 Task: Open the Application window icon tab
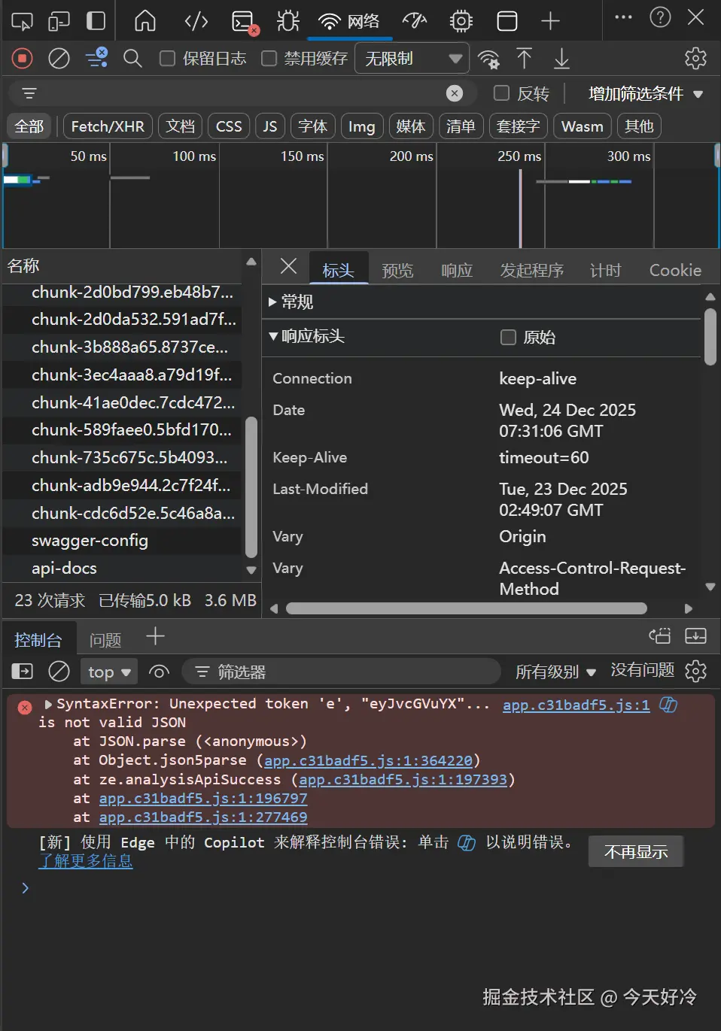click(x=507, y=21)
